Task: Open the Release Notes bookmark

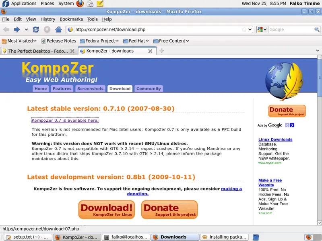Action: (59, 41)
